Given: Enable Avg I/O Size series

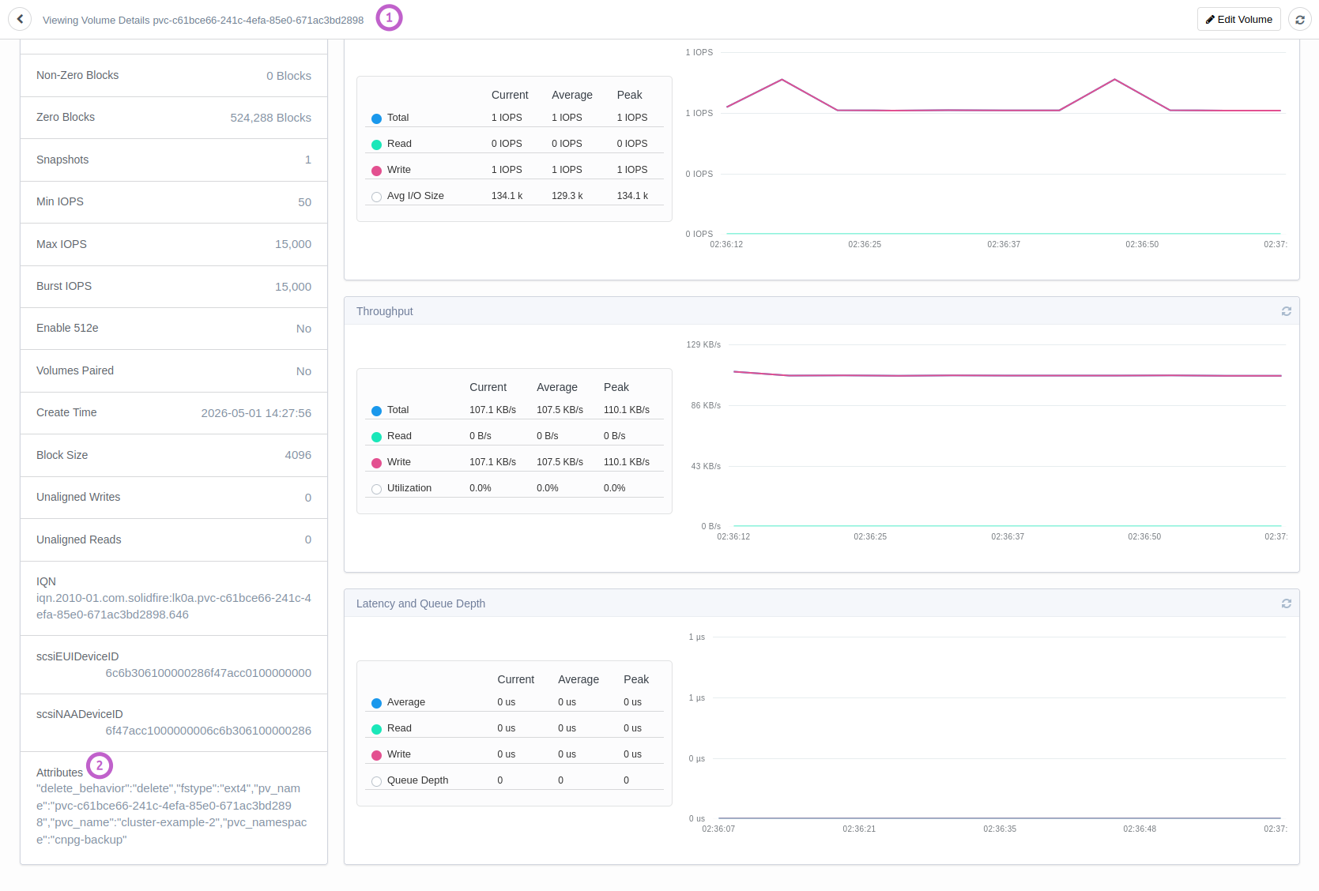Looking at the screenshot, I should tap(377, 197).
